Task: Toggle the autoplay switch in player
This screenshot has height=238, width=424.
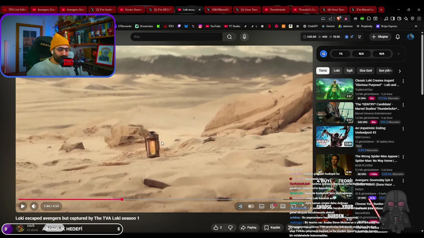Action: (251, 206)
